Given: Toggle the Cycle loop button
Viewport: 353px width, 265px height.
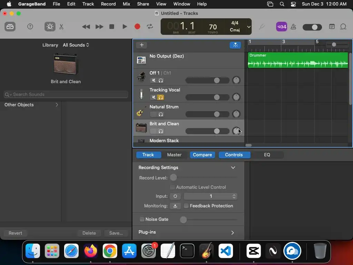Looking at the screenshot, I should click(150, 27).
